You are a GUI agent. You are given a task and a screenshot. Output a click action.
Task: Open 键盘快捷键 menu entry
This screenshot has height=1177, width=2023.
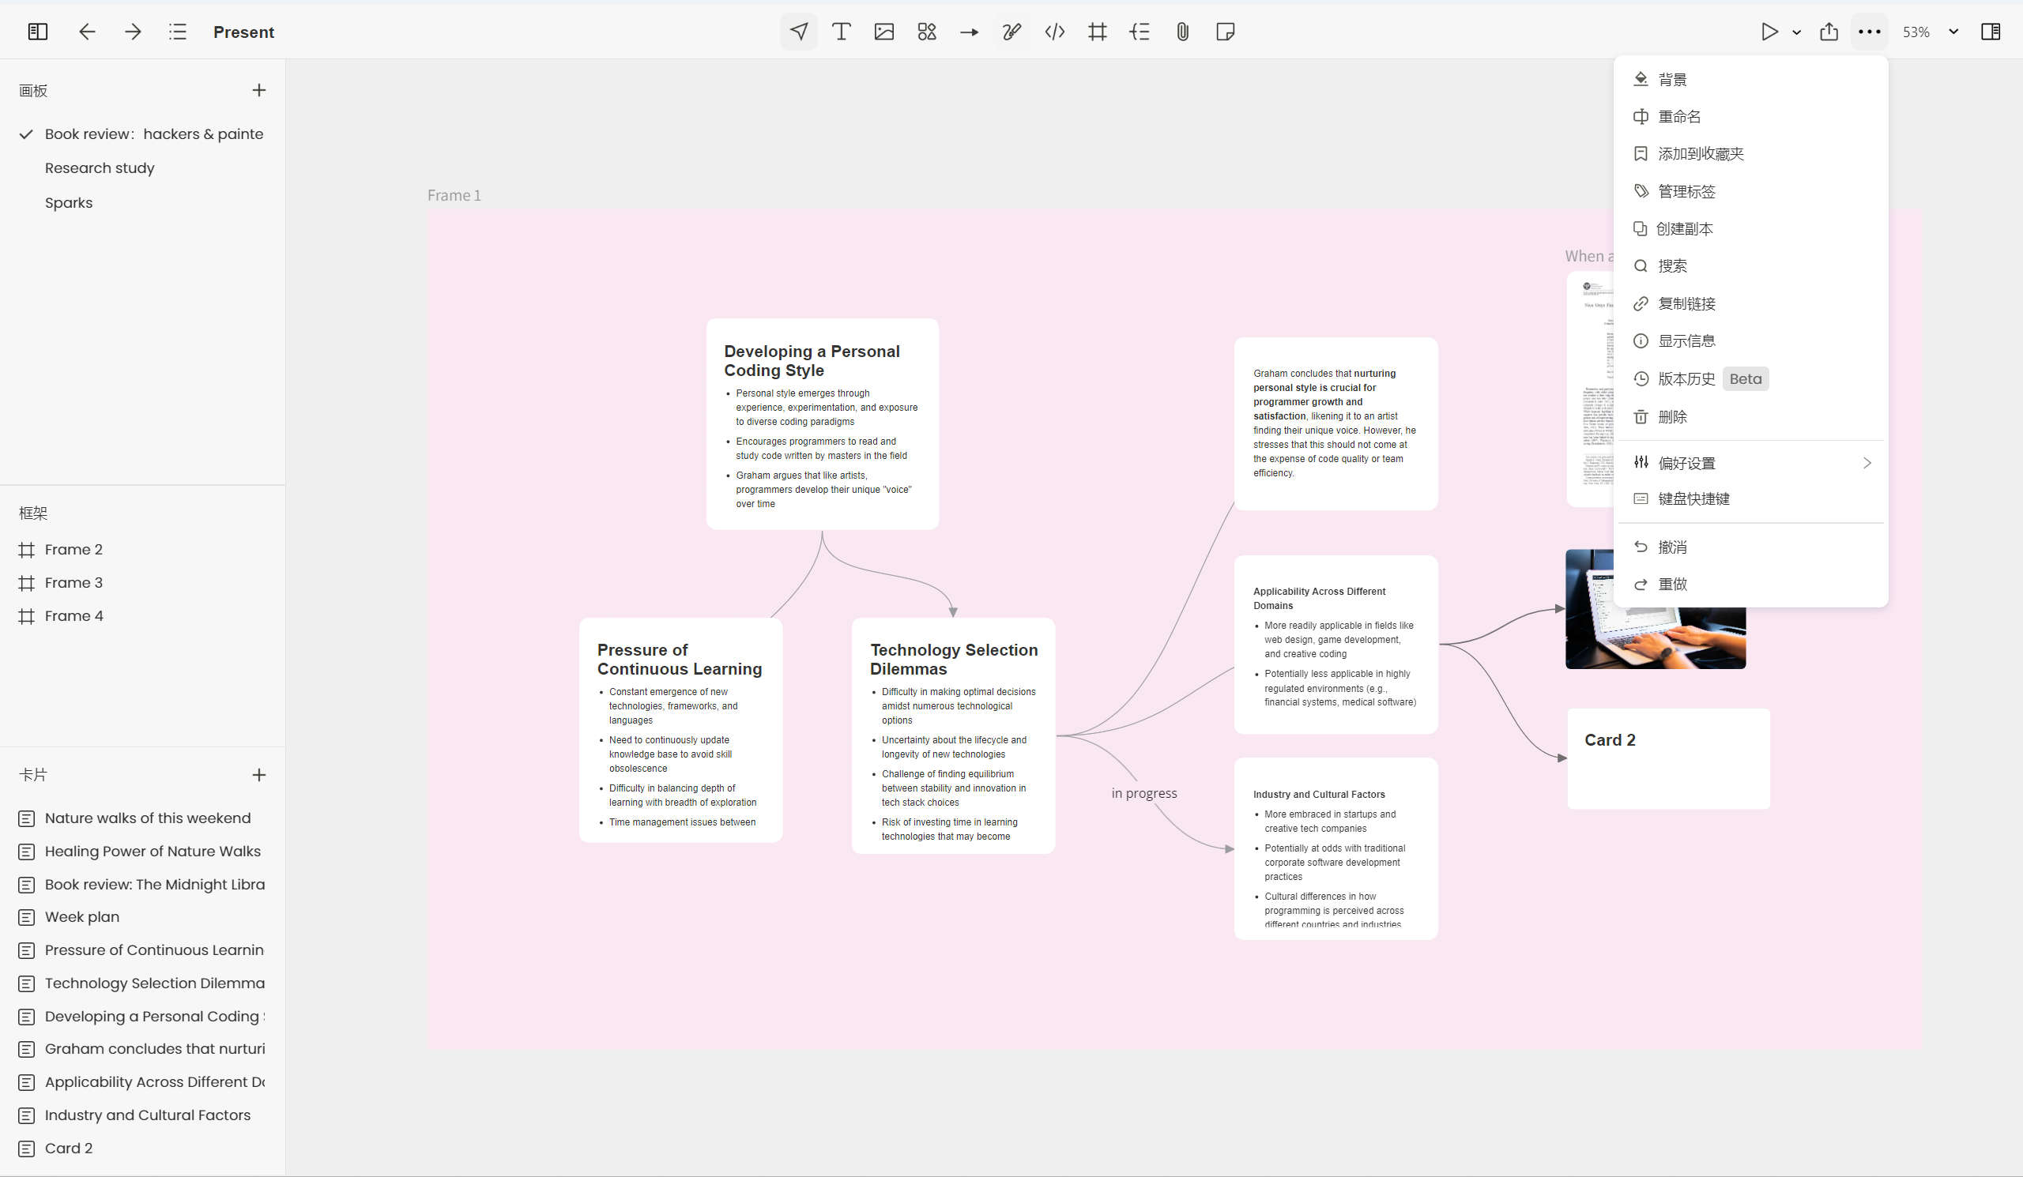[x=1750, y=498]
